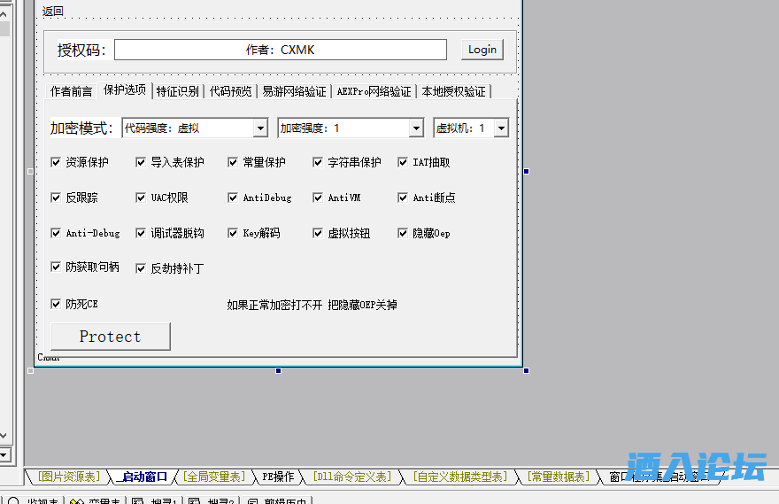
Task: Open the 代码预览 tab
Action: click(x=231, y=91)
